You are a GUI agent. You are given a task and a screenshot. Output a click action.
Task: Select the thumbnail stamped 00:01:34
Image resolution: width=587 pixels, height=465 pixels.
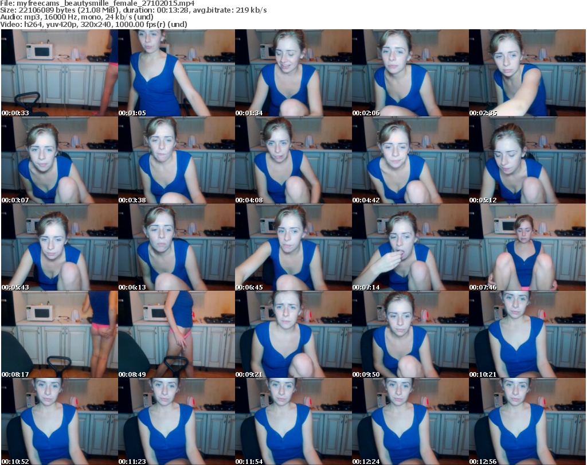click(x=293, y=73)
